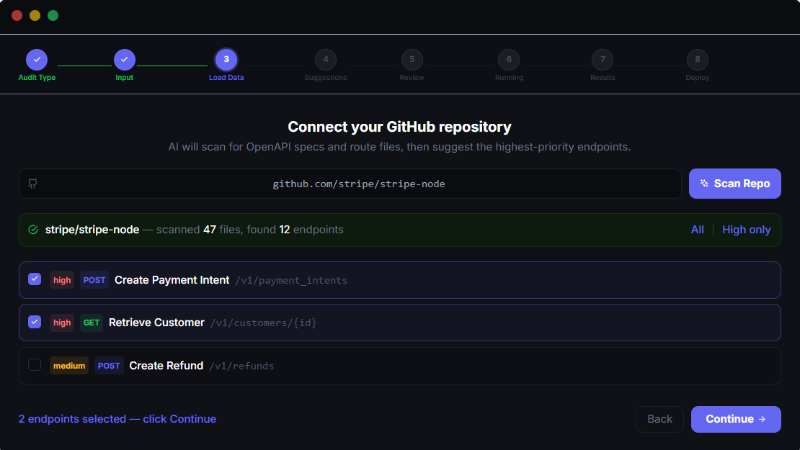The image size is (800, 450).
Task: Click the POST badge on Create Payment Intent
Action: pyautogui.click(x=94, y=280)
